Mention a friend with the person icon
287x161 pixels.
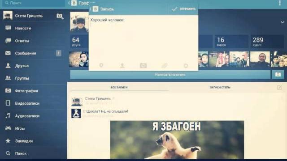(x=122, y=65)
